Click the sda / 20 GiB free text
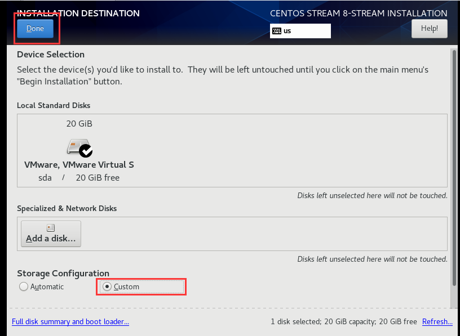The height and width of the screenshot is (336, 460). point(79,177)
